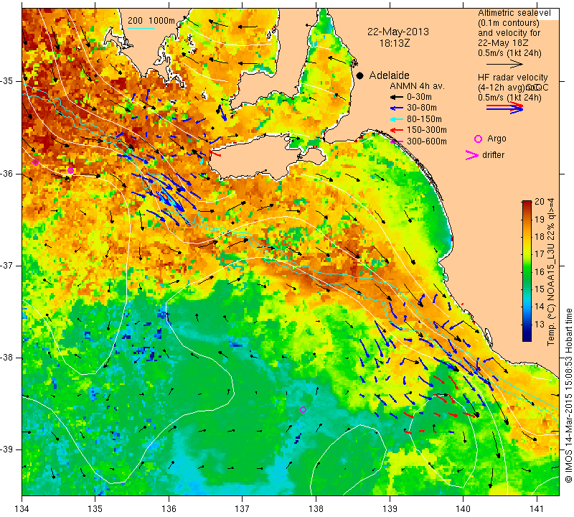Image resolution: width=574 pixels, height=517 pixels.
Task: Click the longitude axis label '141'
Action: coord(537,508)
